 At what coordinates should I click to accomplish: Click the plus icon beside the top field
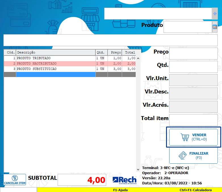[x=215, y=14]
